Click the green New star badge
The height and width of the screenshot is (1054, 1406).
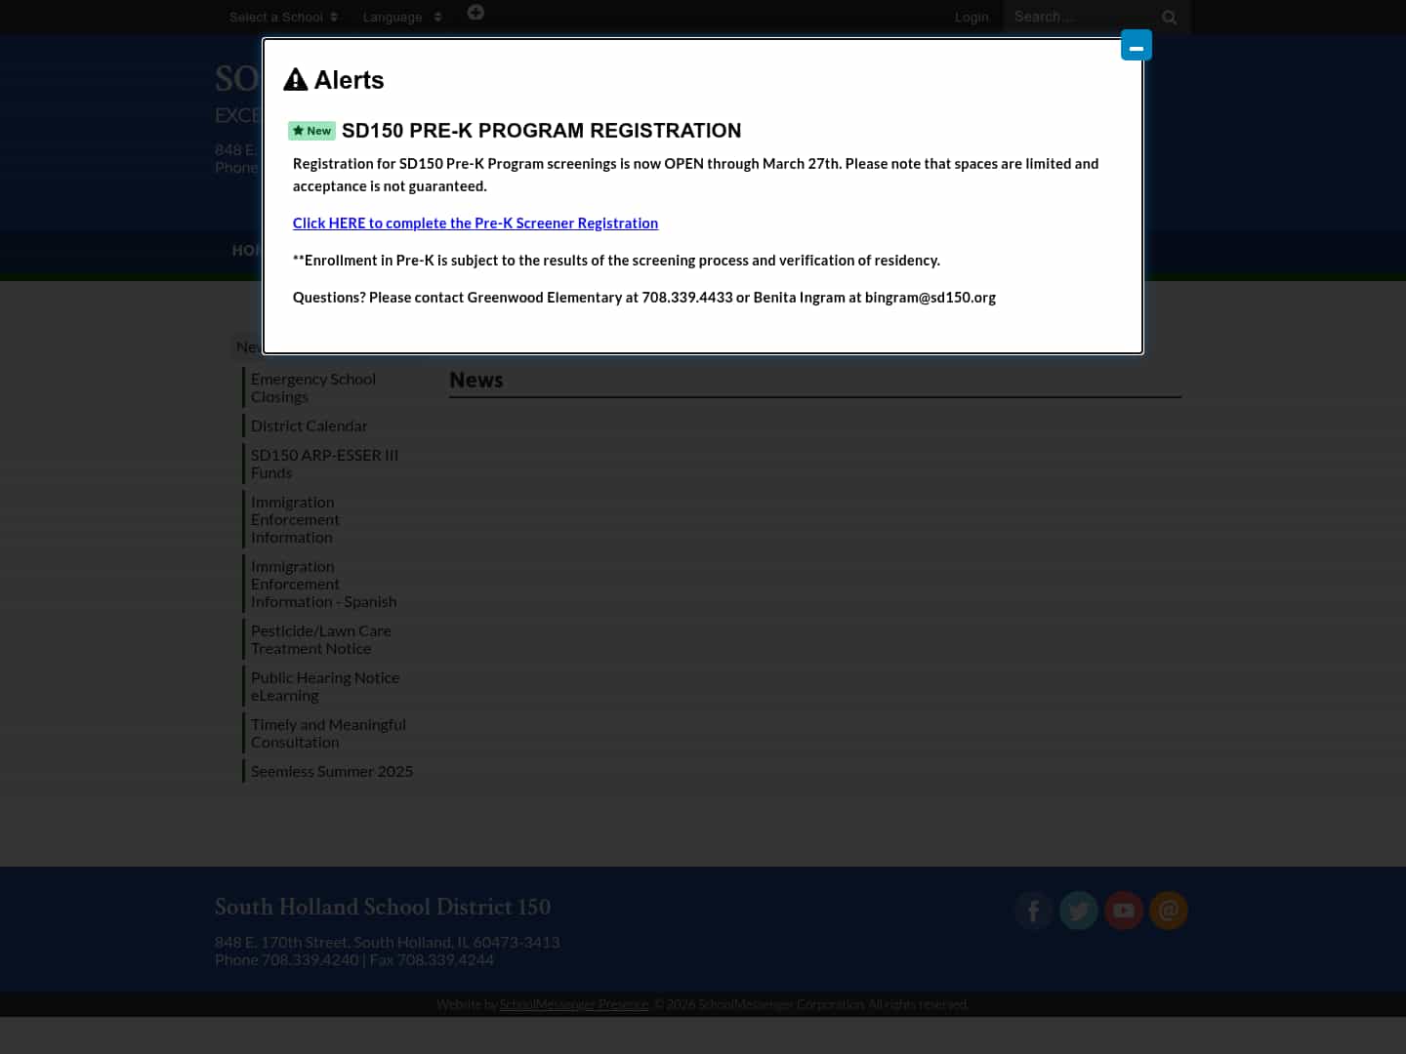(311, 130)
